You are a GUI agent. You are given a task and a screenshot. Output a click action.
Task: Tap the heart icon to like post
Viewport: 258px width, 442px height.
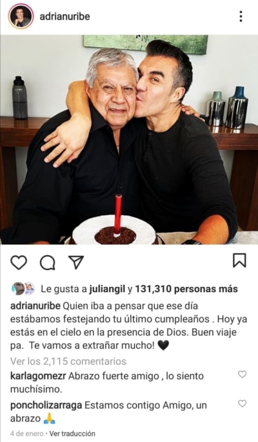(x=19, y=262)
